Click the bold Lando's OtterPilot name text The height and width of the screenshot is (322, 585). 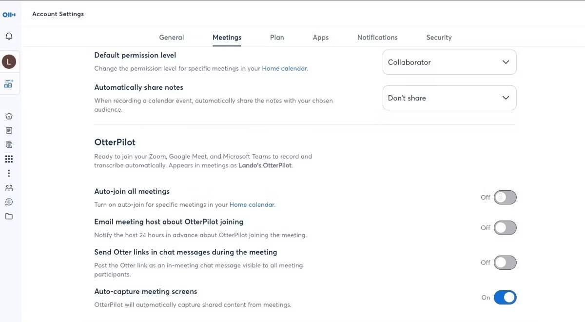click(x=265, y=166)
